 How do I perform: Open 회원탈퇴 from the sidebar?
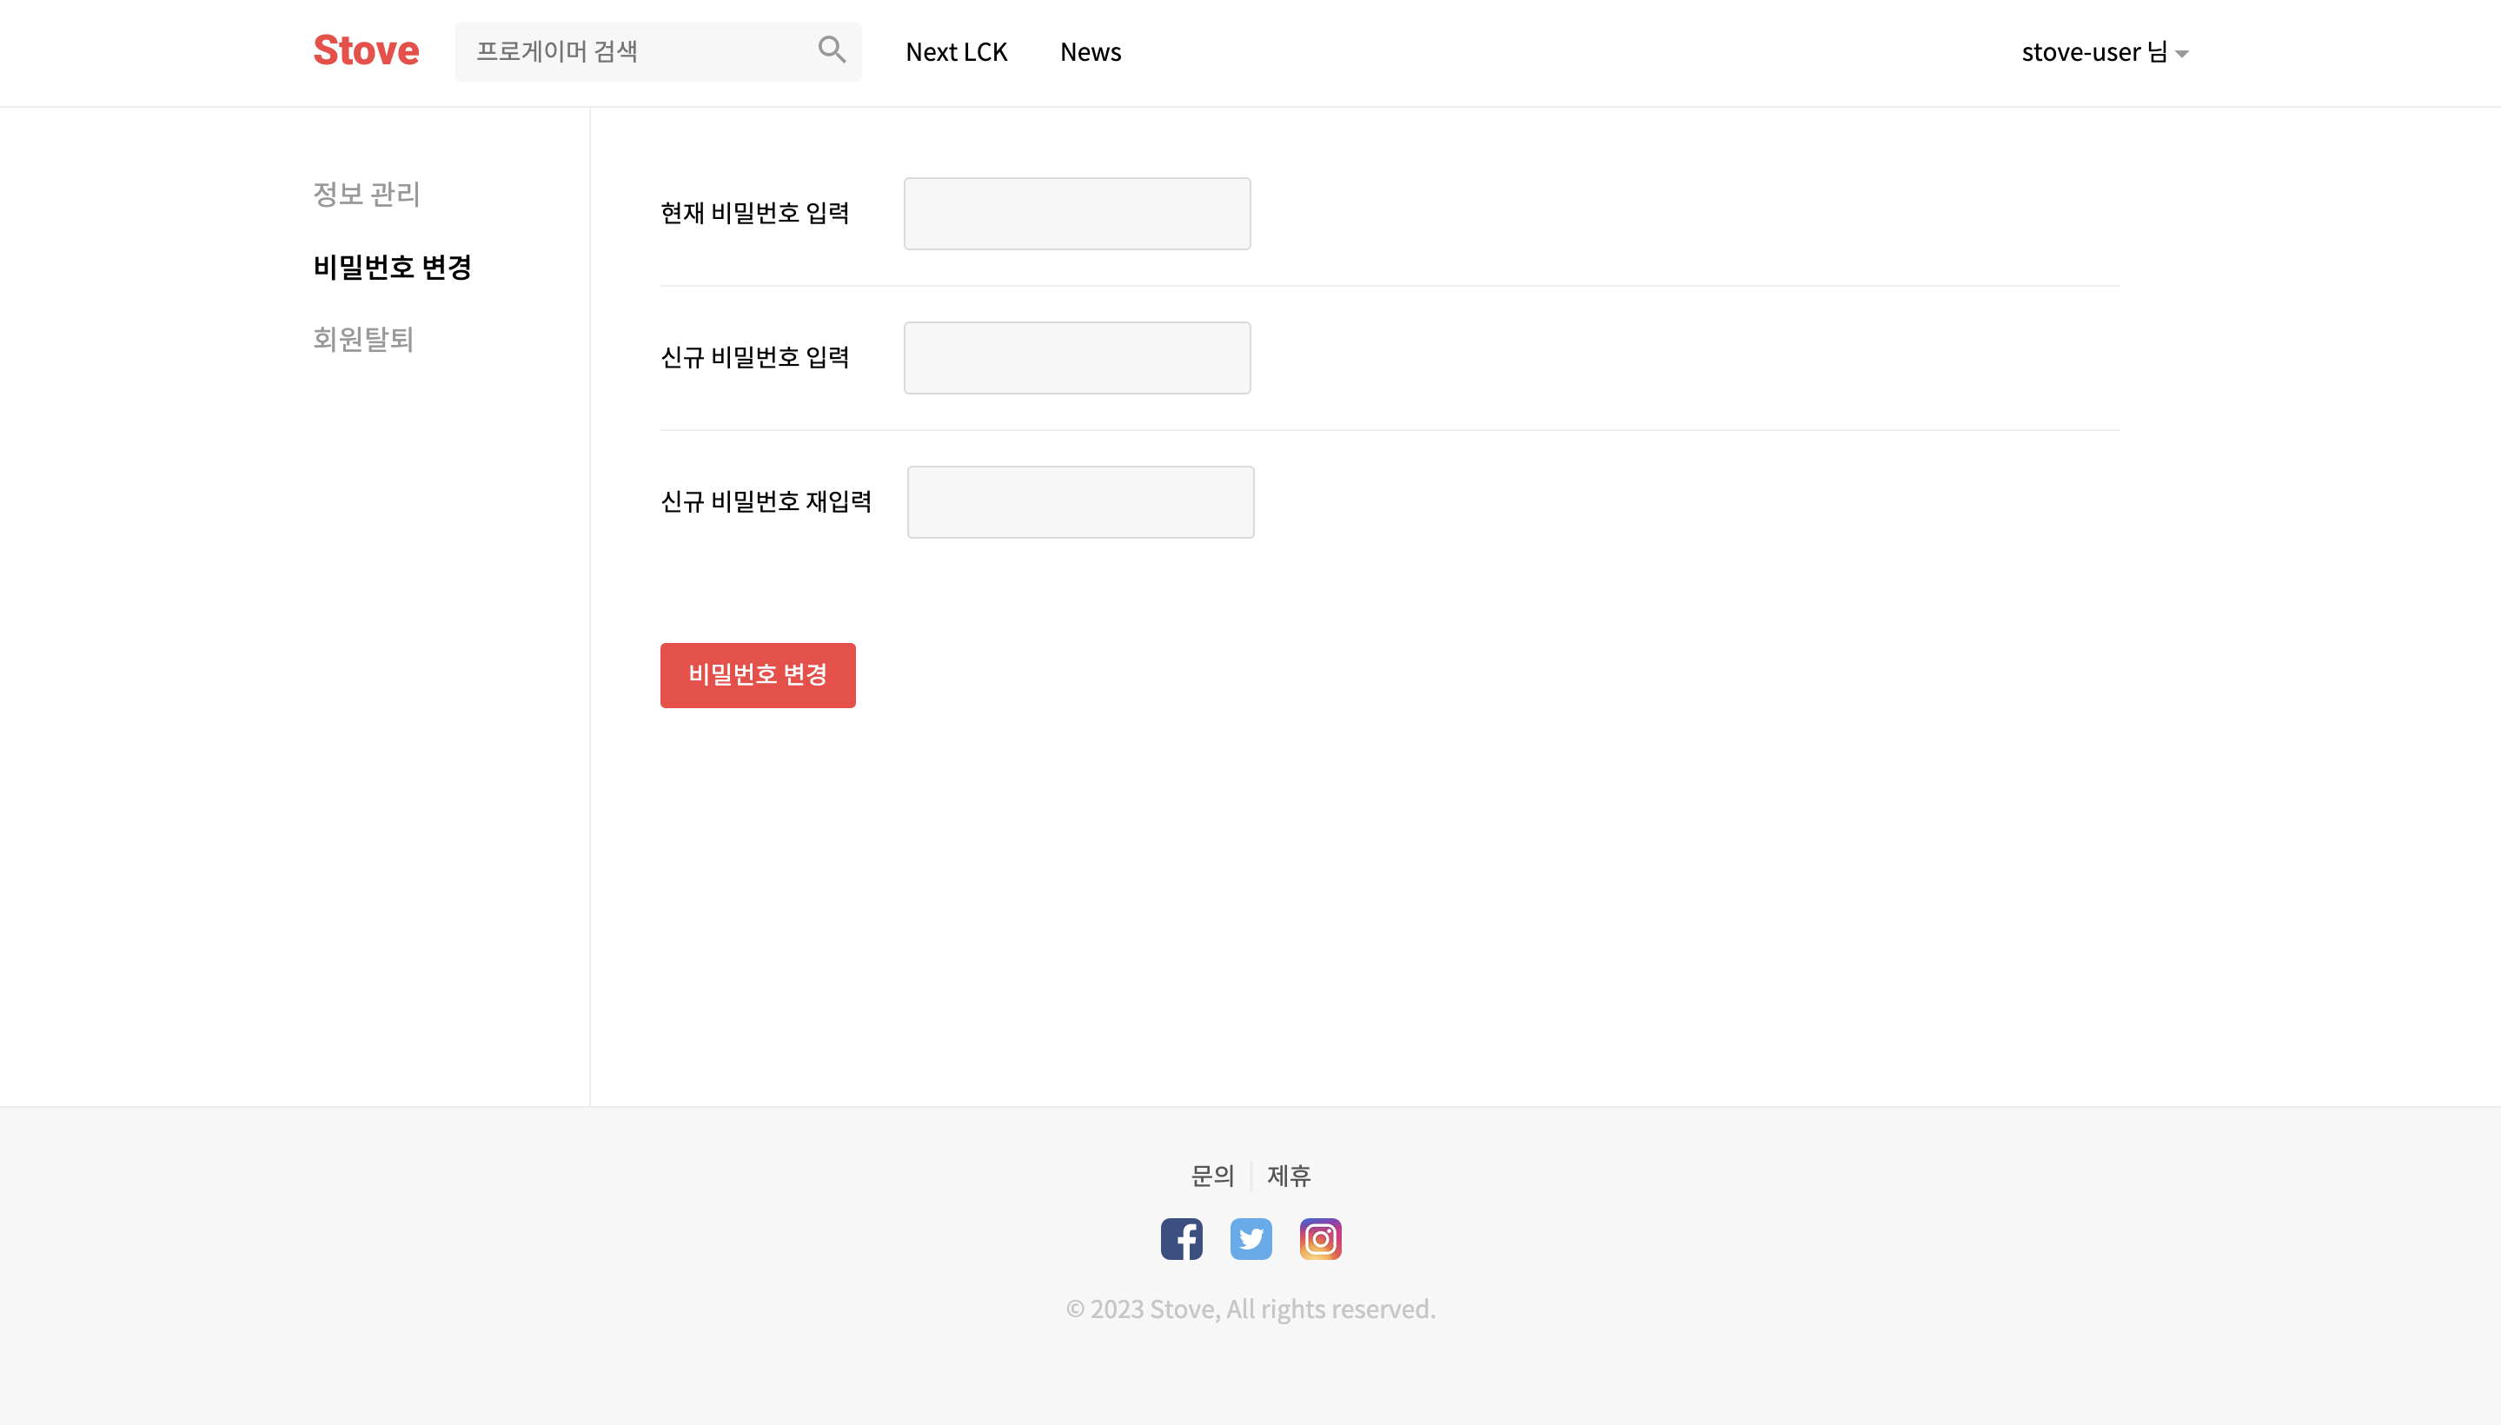pyautogui.click(x=363, y=339)
